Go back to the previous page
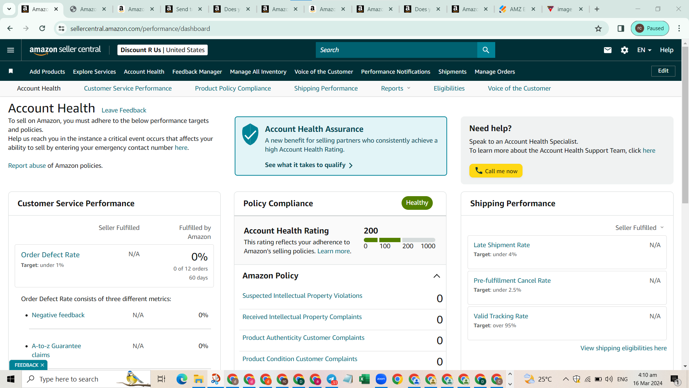Viewport: 689px width, 388px height. (10, 28)
